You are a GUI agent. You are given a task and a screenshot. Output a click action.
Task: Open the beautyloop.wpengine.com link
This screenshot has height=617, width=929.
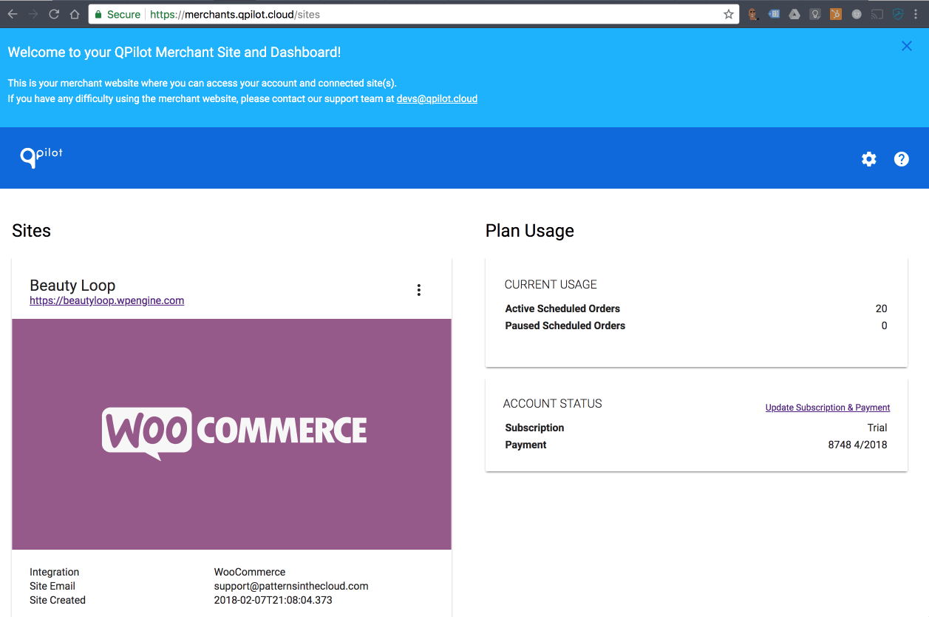(x=106, y=300)
